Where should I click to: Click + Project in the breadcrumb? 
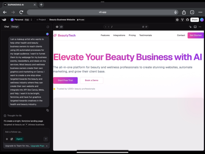point(41,20)
